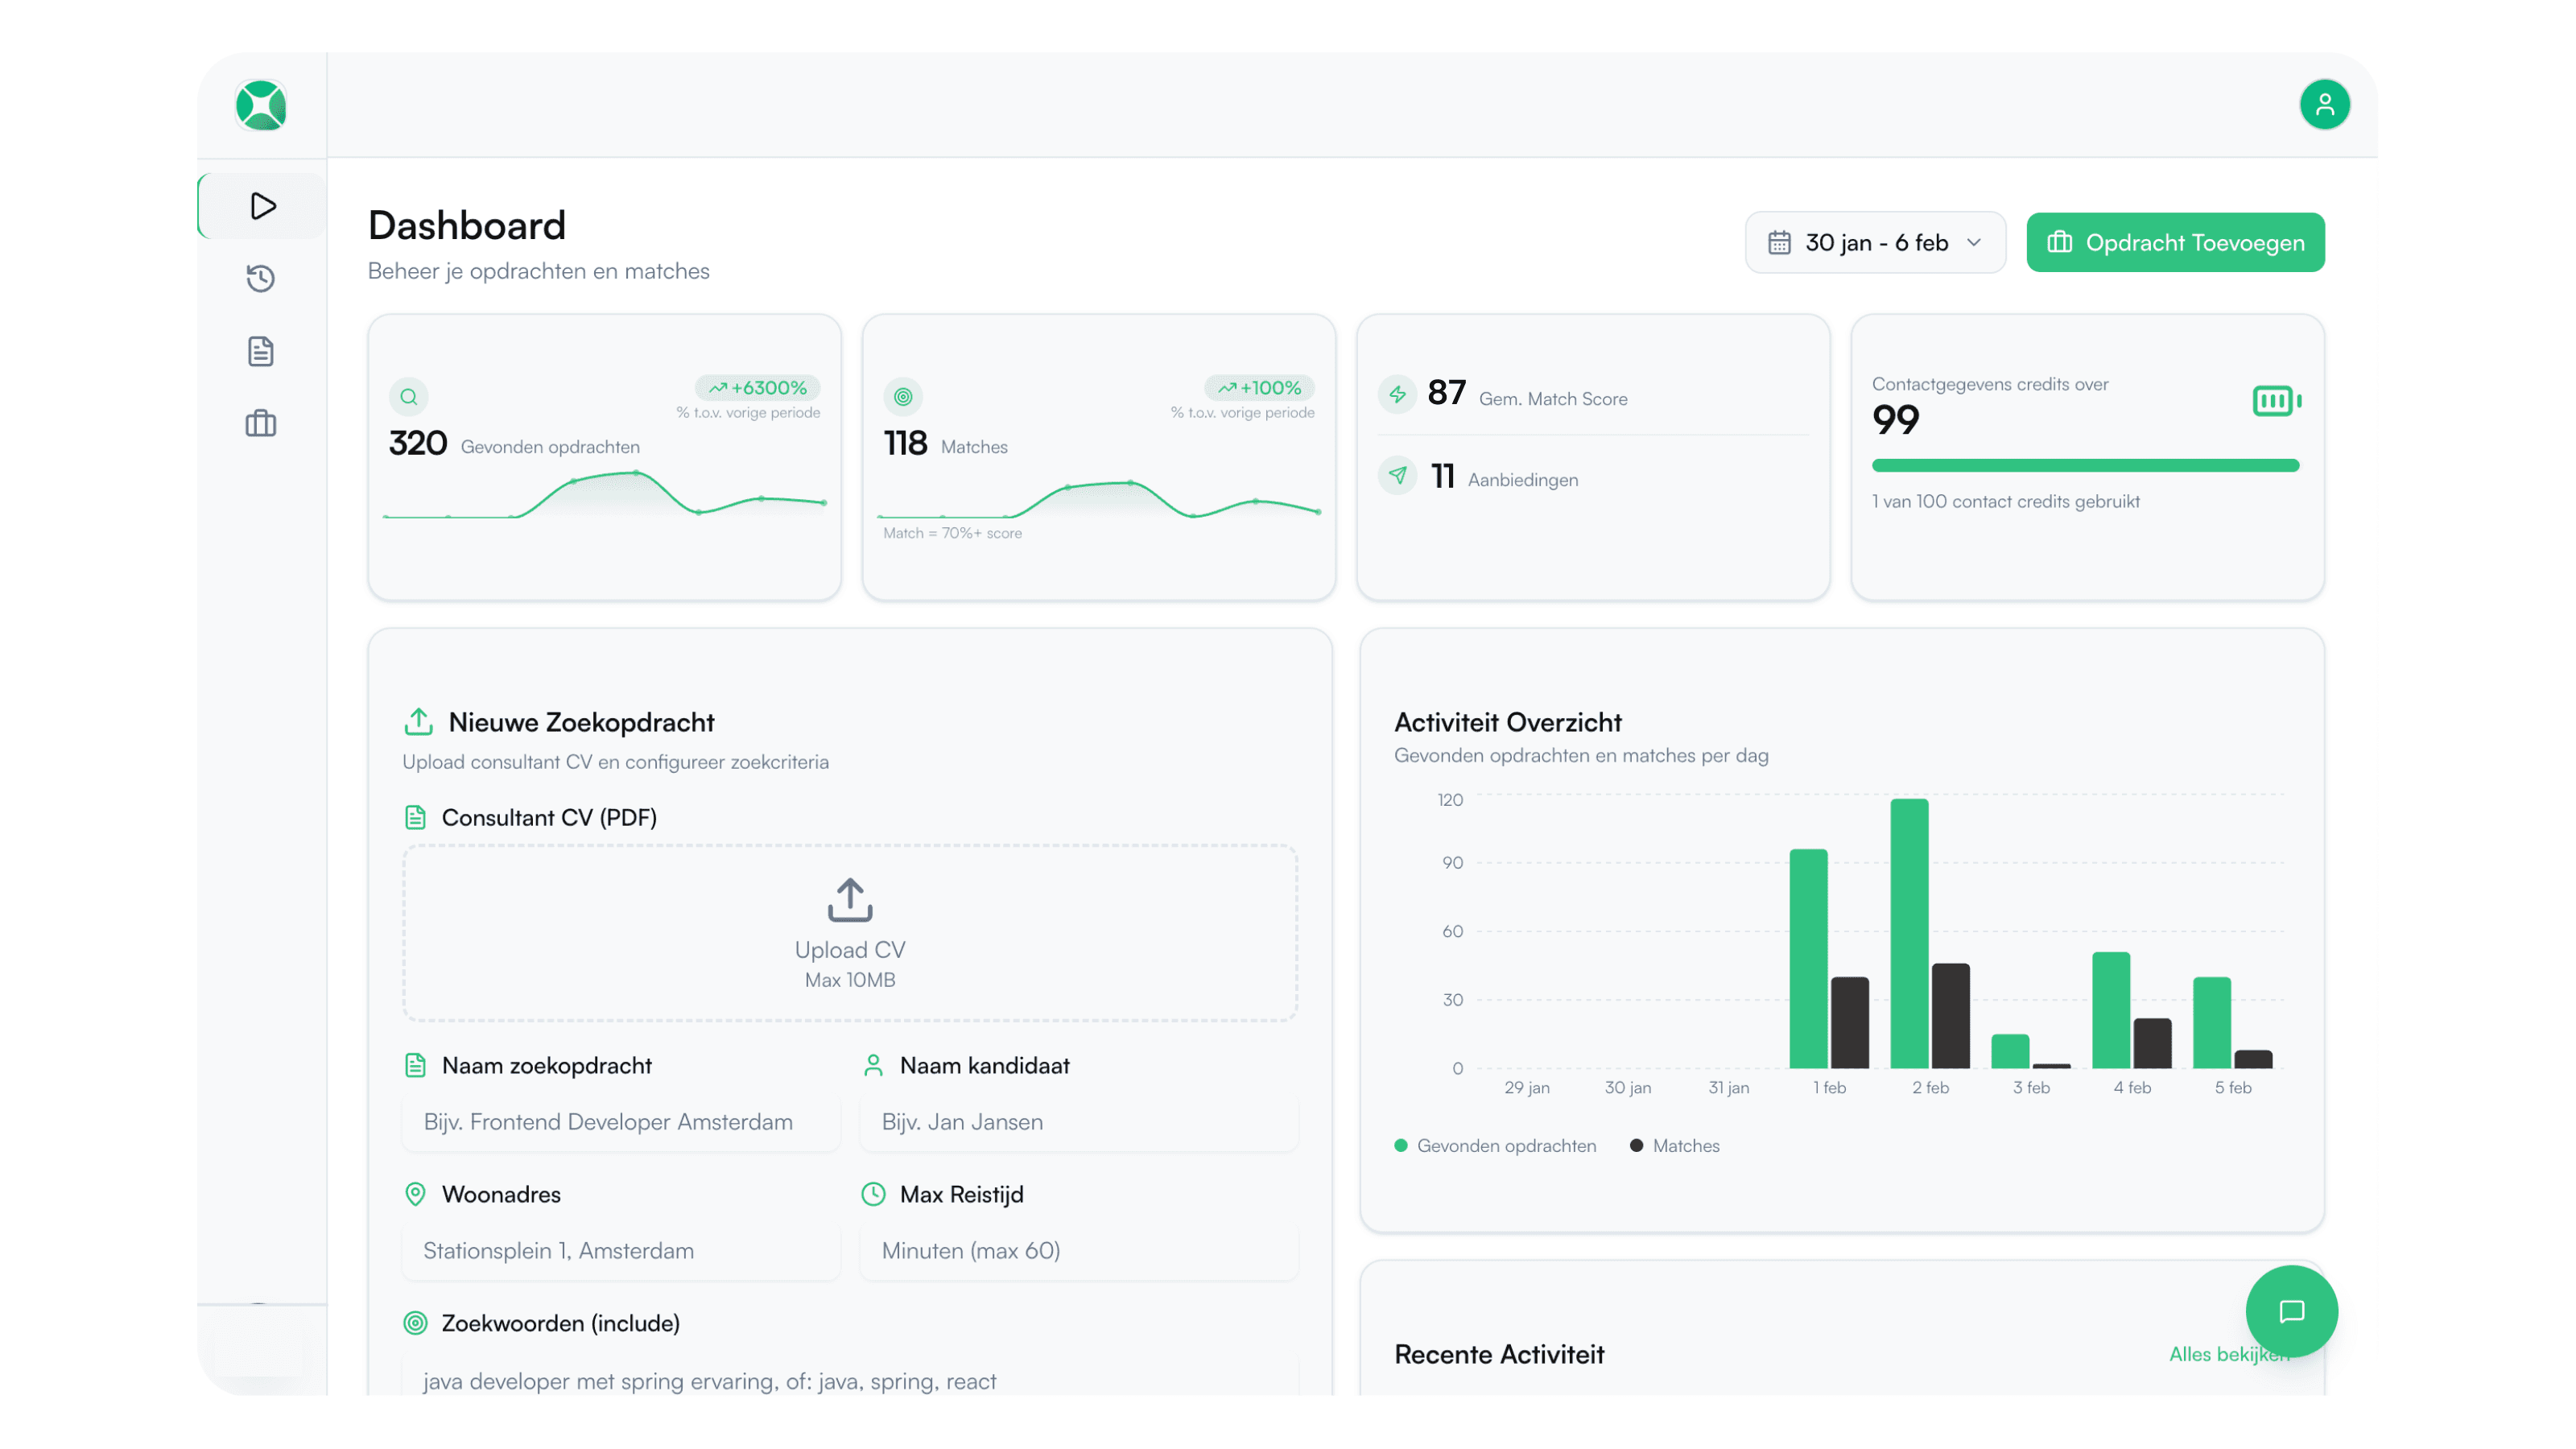Image resolution: width=2576 pixels, height=1449 pixels.
Task: Open the 30 jan - 6 feb date range dropdown
Action: (x=1874, y=242)
